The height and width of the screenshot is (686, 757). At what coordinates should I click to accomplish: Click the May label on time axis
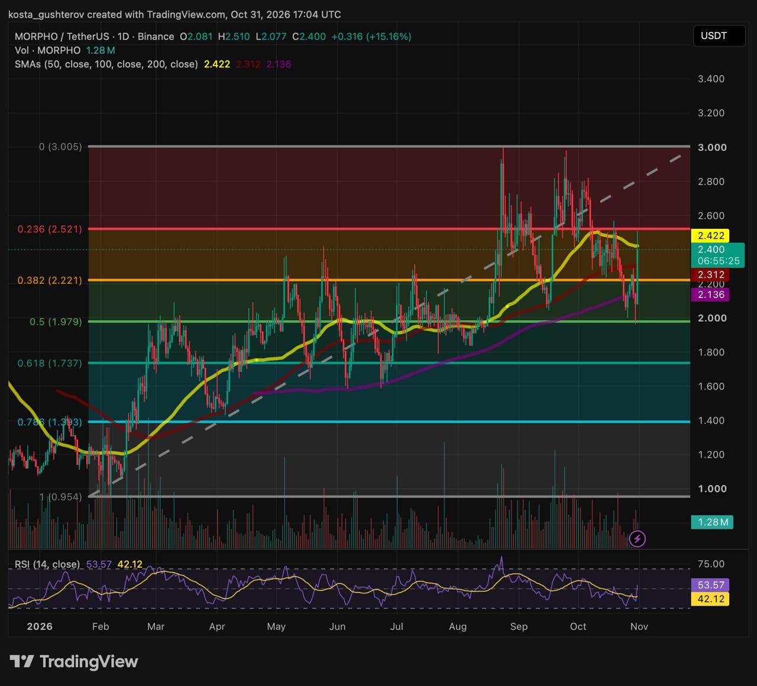coord(276,626)
